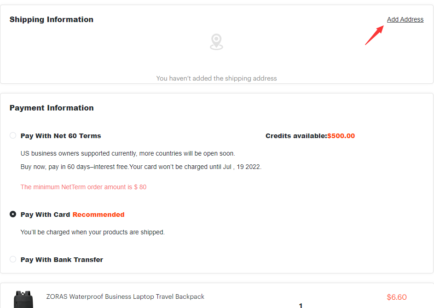Click the Add Address link

pyautogui.click(x=405, y=19)
